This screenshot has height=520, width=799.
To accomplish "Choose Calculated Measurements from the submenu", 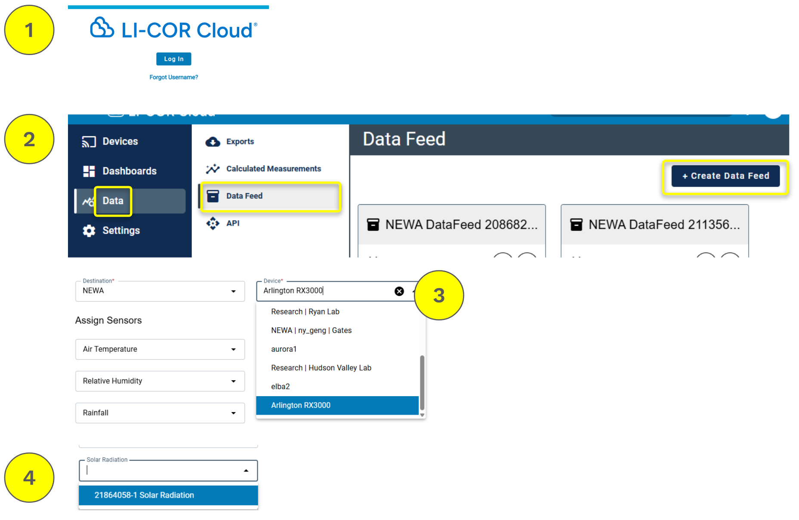I will click(274, 169).
